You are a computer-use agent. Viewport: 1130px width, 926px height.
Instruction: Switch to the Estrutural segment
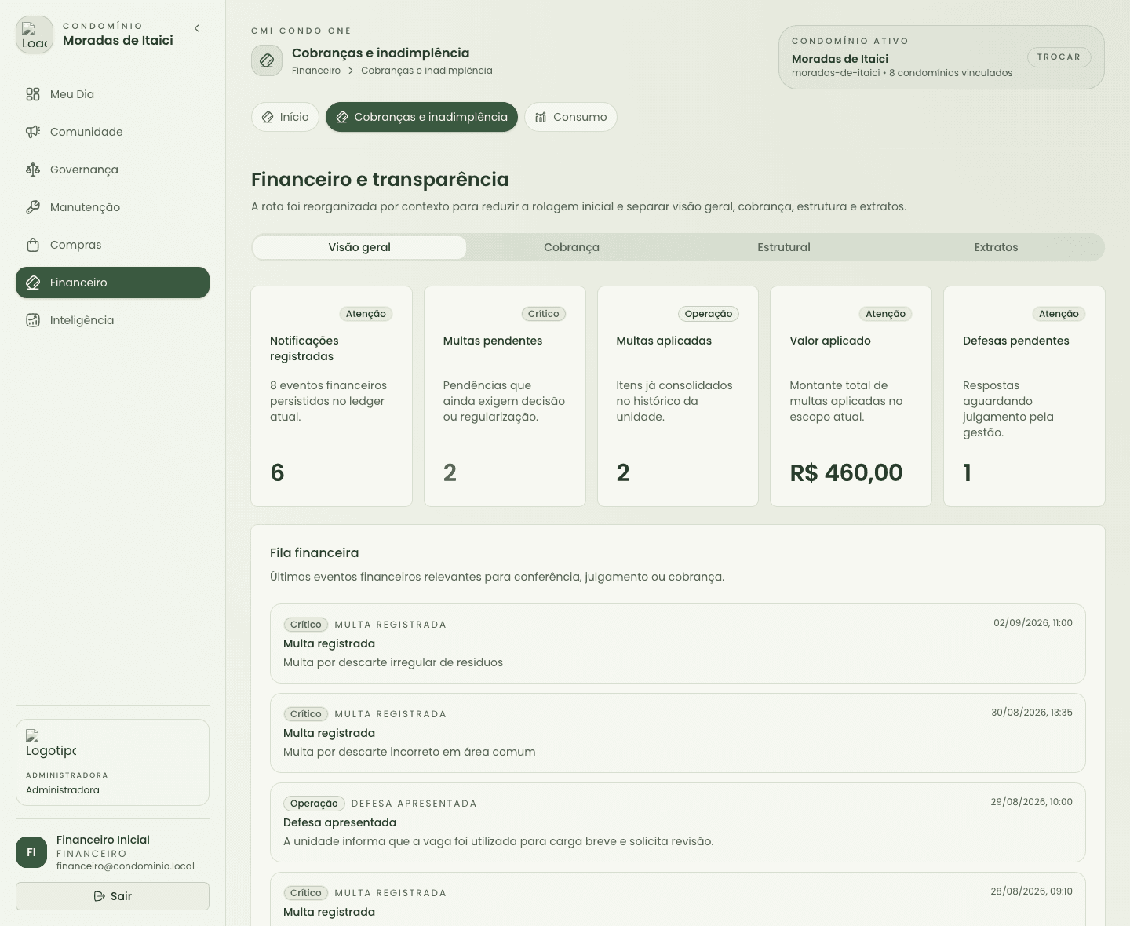pyautogui.click(x=784, y=247)
